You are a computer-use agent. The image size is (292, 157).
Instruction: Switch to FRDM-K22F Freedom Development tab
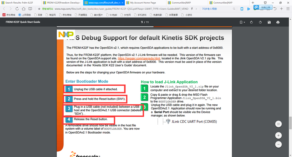point(62,3)
